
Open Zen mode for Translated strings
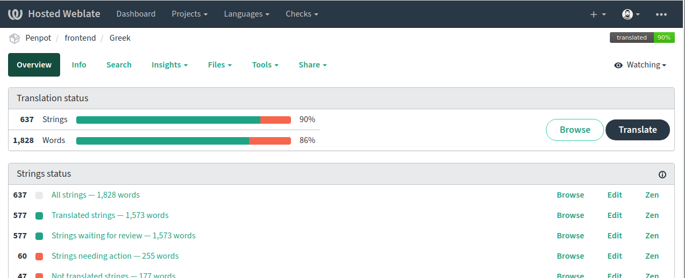pos(652,215)
